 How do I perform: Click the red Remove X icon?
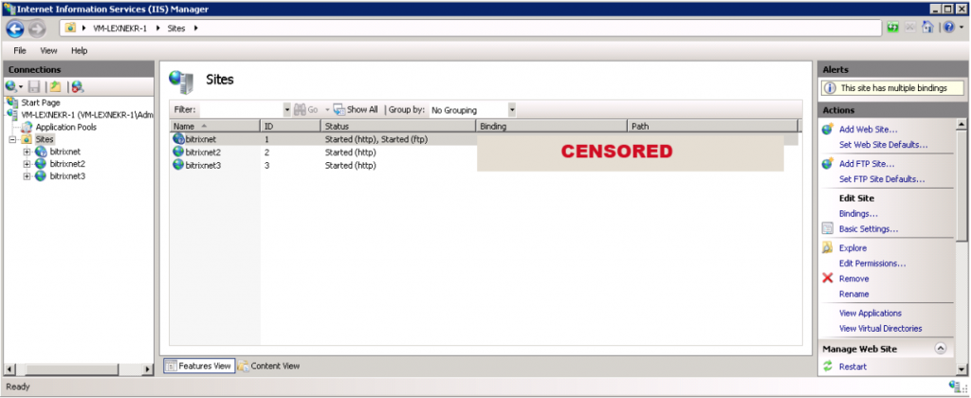coord(827,279)
